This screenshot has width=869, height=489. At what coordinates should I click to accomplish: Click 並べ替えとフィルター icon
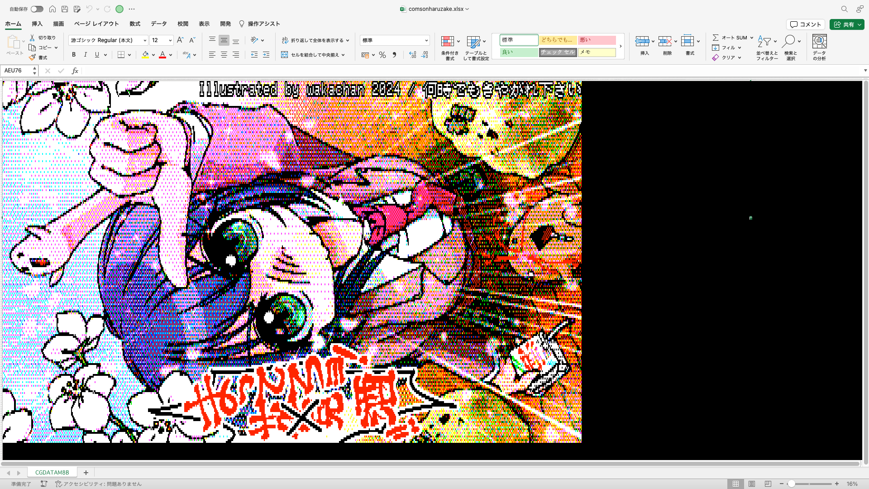pos(764,42)
